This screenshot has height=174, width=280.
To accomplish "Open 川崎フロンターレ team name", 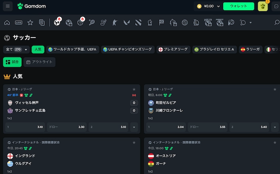I will coord(169,111).
